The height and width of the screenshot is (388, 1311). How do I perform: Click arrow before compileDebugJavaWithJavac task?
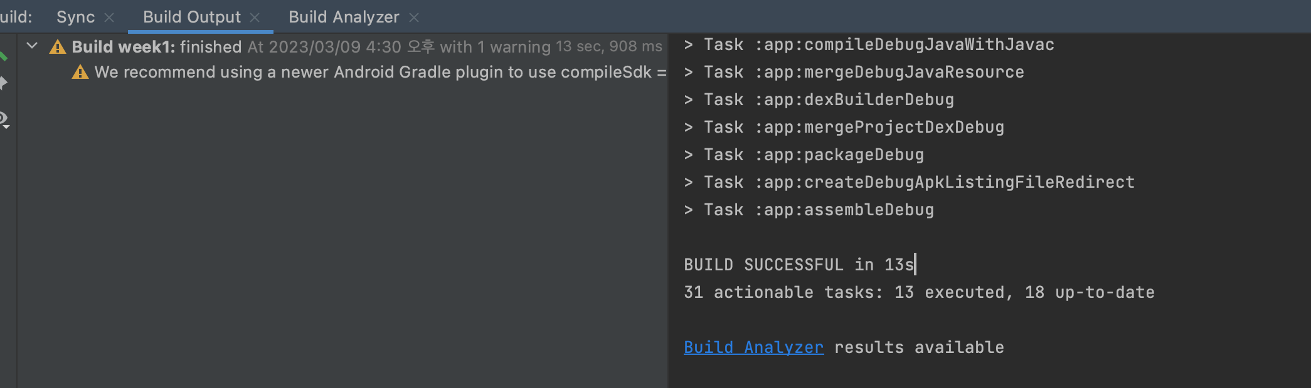tap(689, 44)
